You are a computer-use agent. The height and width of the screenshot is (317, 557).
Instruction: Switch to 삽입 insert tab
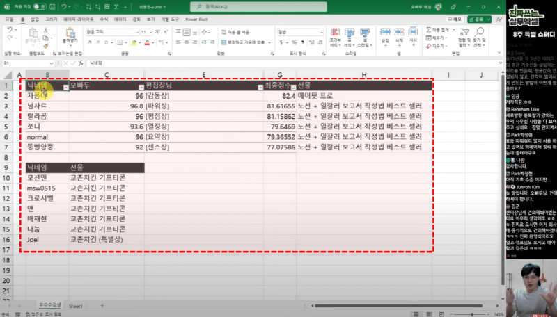coord(35,19)
